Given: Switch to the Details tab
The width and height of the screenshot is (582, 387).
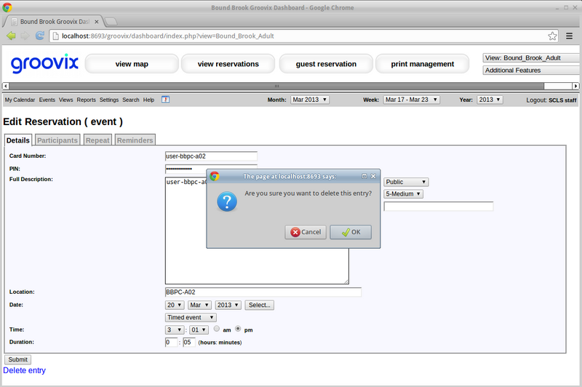Looking at the screenshot, I should pyautogui.click(x=17, y=140).
